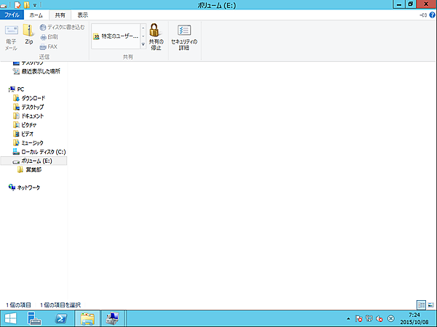Click the Properties icon in quick access toolbar
The height and width of the screenshot is (327, 437).
tap(17, 5)
